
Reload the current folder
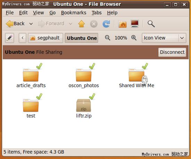[106, 24]
